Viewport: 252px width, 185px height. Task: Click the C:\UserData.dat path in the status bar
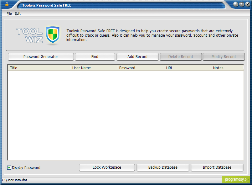15,180
